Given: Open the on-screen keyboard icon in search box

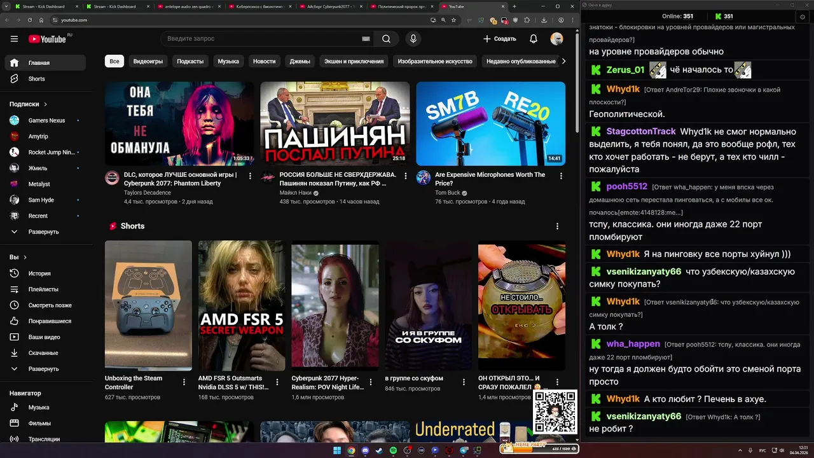Looking at the screenshot, I should pyautogui.click(x=366, y=39).
